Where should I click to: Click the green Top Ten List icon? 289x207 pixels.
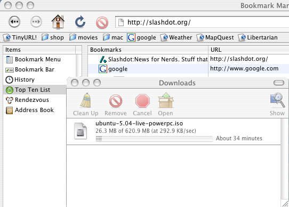pyautogui.click(x=10, y=90)
